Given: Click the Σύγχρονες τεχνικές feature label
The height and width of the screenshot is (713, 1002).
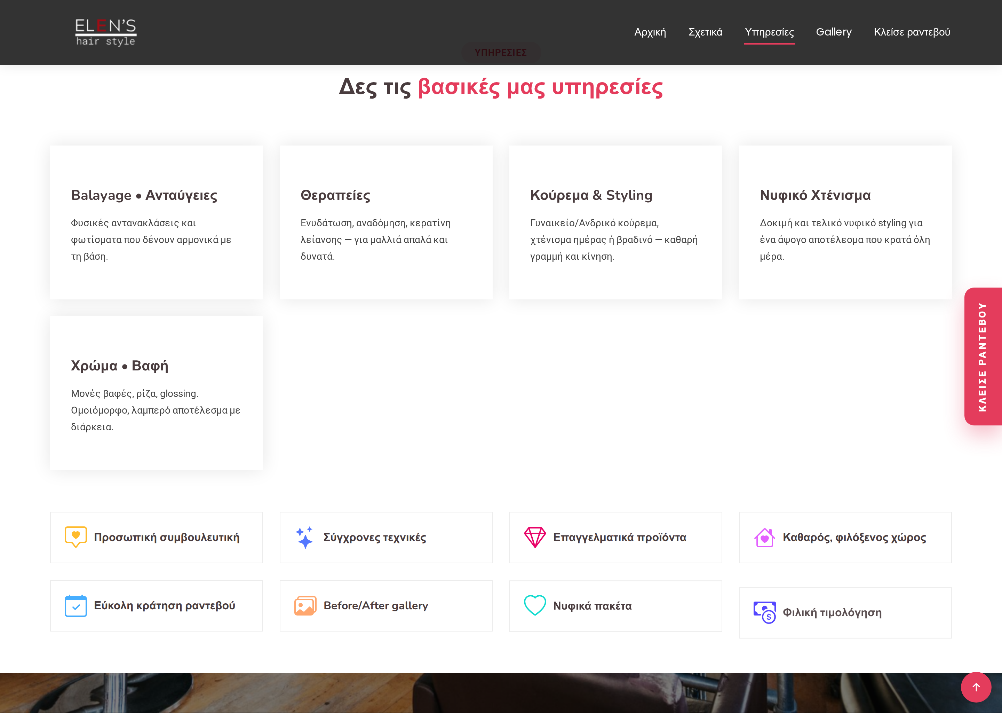Looking at the screenshot, I should click(375, 538).
